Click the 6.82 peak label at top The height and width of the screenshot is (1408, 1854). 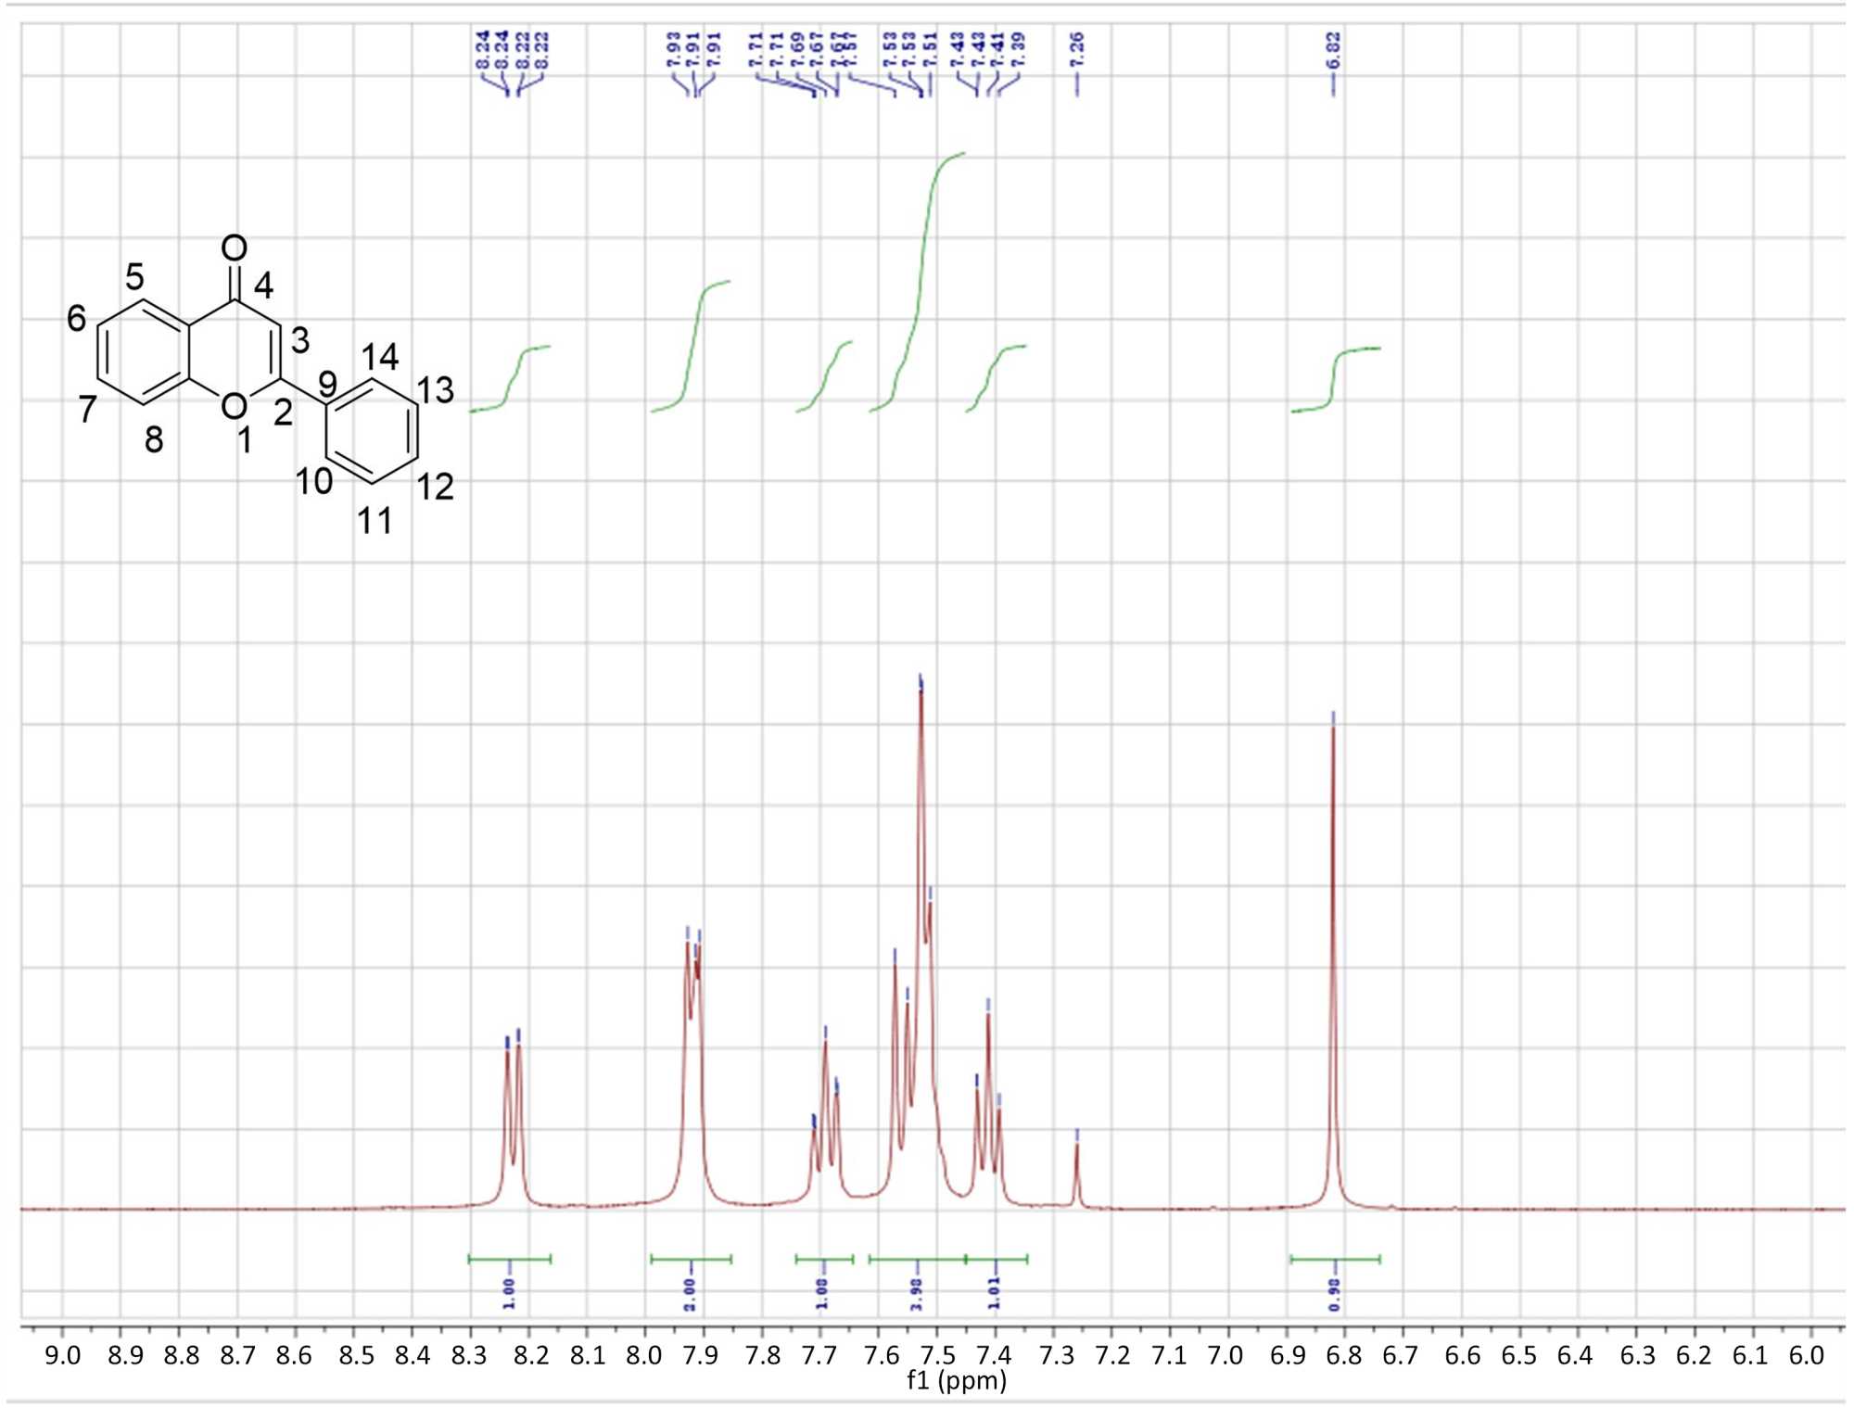1333,50
